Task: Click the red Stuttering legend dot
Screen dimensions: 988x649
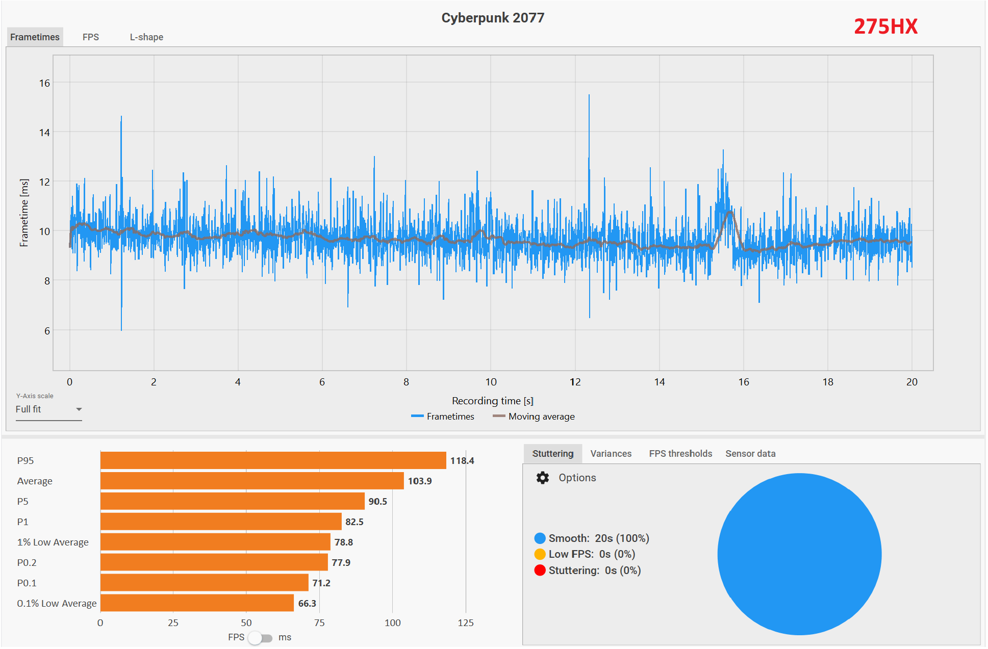Action: (540, 570)
